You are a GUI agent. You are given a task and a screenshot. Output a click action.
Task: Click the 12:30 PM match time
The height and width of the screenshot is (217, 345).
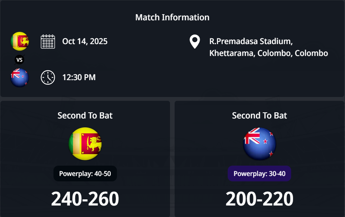79,77
